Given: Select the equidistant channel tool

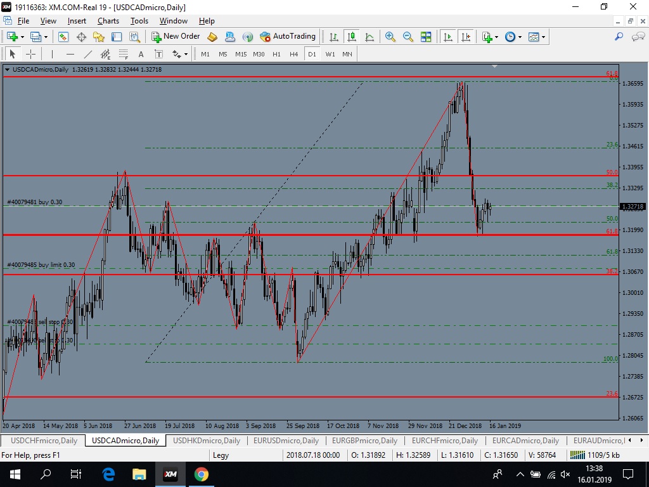Looking at the screenshot, I should (x=106, y=55).
